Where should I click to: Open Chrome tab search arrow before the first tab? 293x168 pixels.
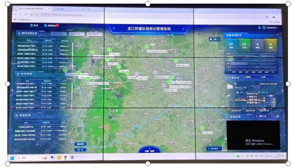[15, 8]
